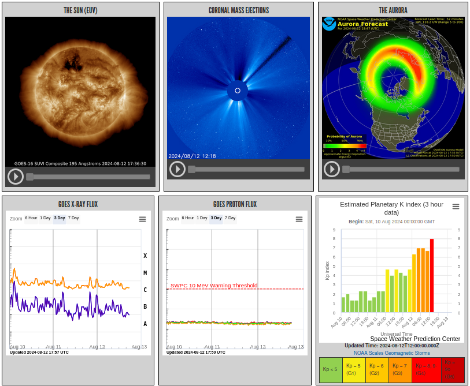Image resolution: width=470 pixels, height=386 pixels.
Task: Open the GOES X-Ray Flux chart menu
Action: click(x=142, y=219)
